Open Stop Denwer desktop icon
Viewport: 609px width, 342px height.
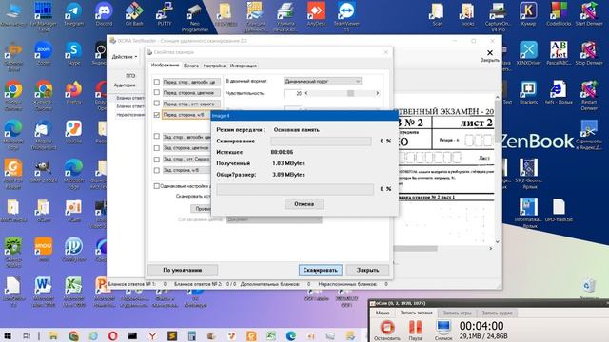pos(589,53)
